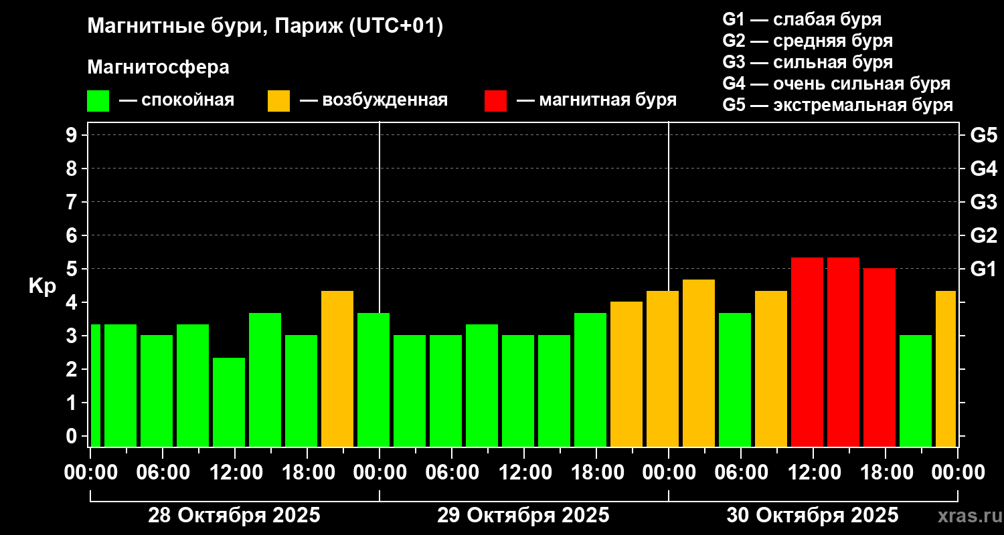Click the final 00:00 label ending 30 October
The width and height of the screenshot is (1004, 535).
(x=958, y=472)
